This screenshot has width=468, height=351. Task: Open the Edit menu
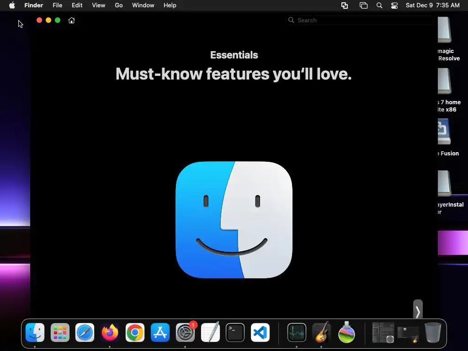pyautogui.click(x=77, y=5)
